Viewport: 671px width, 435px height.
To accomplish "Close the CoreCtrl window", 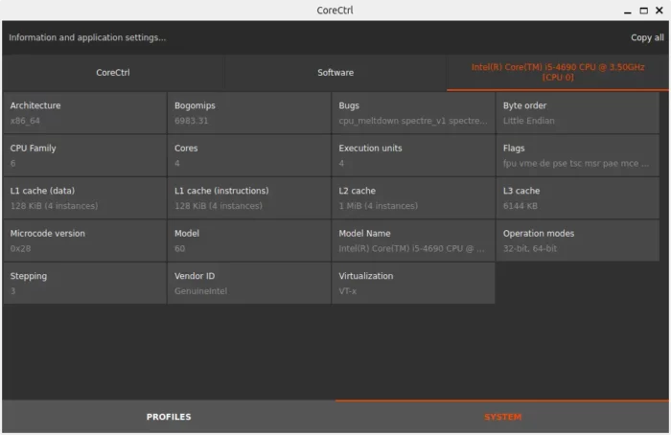I will click(x=659, y=11).
